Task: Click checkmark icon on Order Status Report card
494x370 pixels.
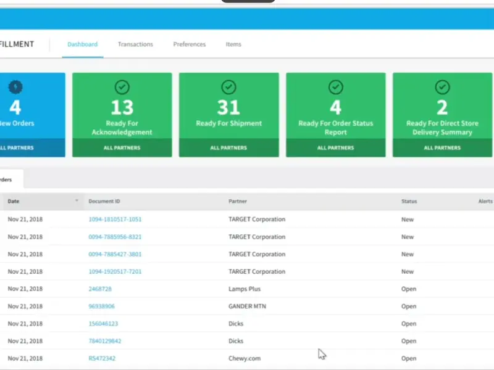Action: [x=335, y=87]
